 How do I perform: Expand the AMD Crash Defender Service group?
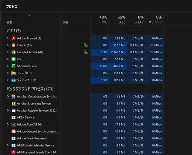(x=8, y=145)
